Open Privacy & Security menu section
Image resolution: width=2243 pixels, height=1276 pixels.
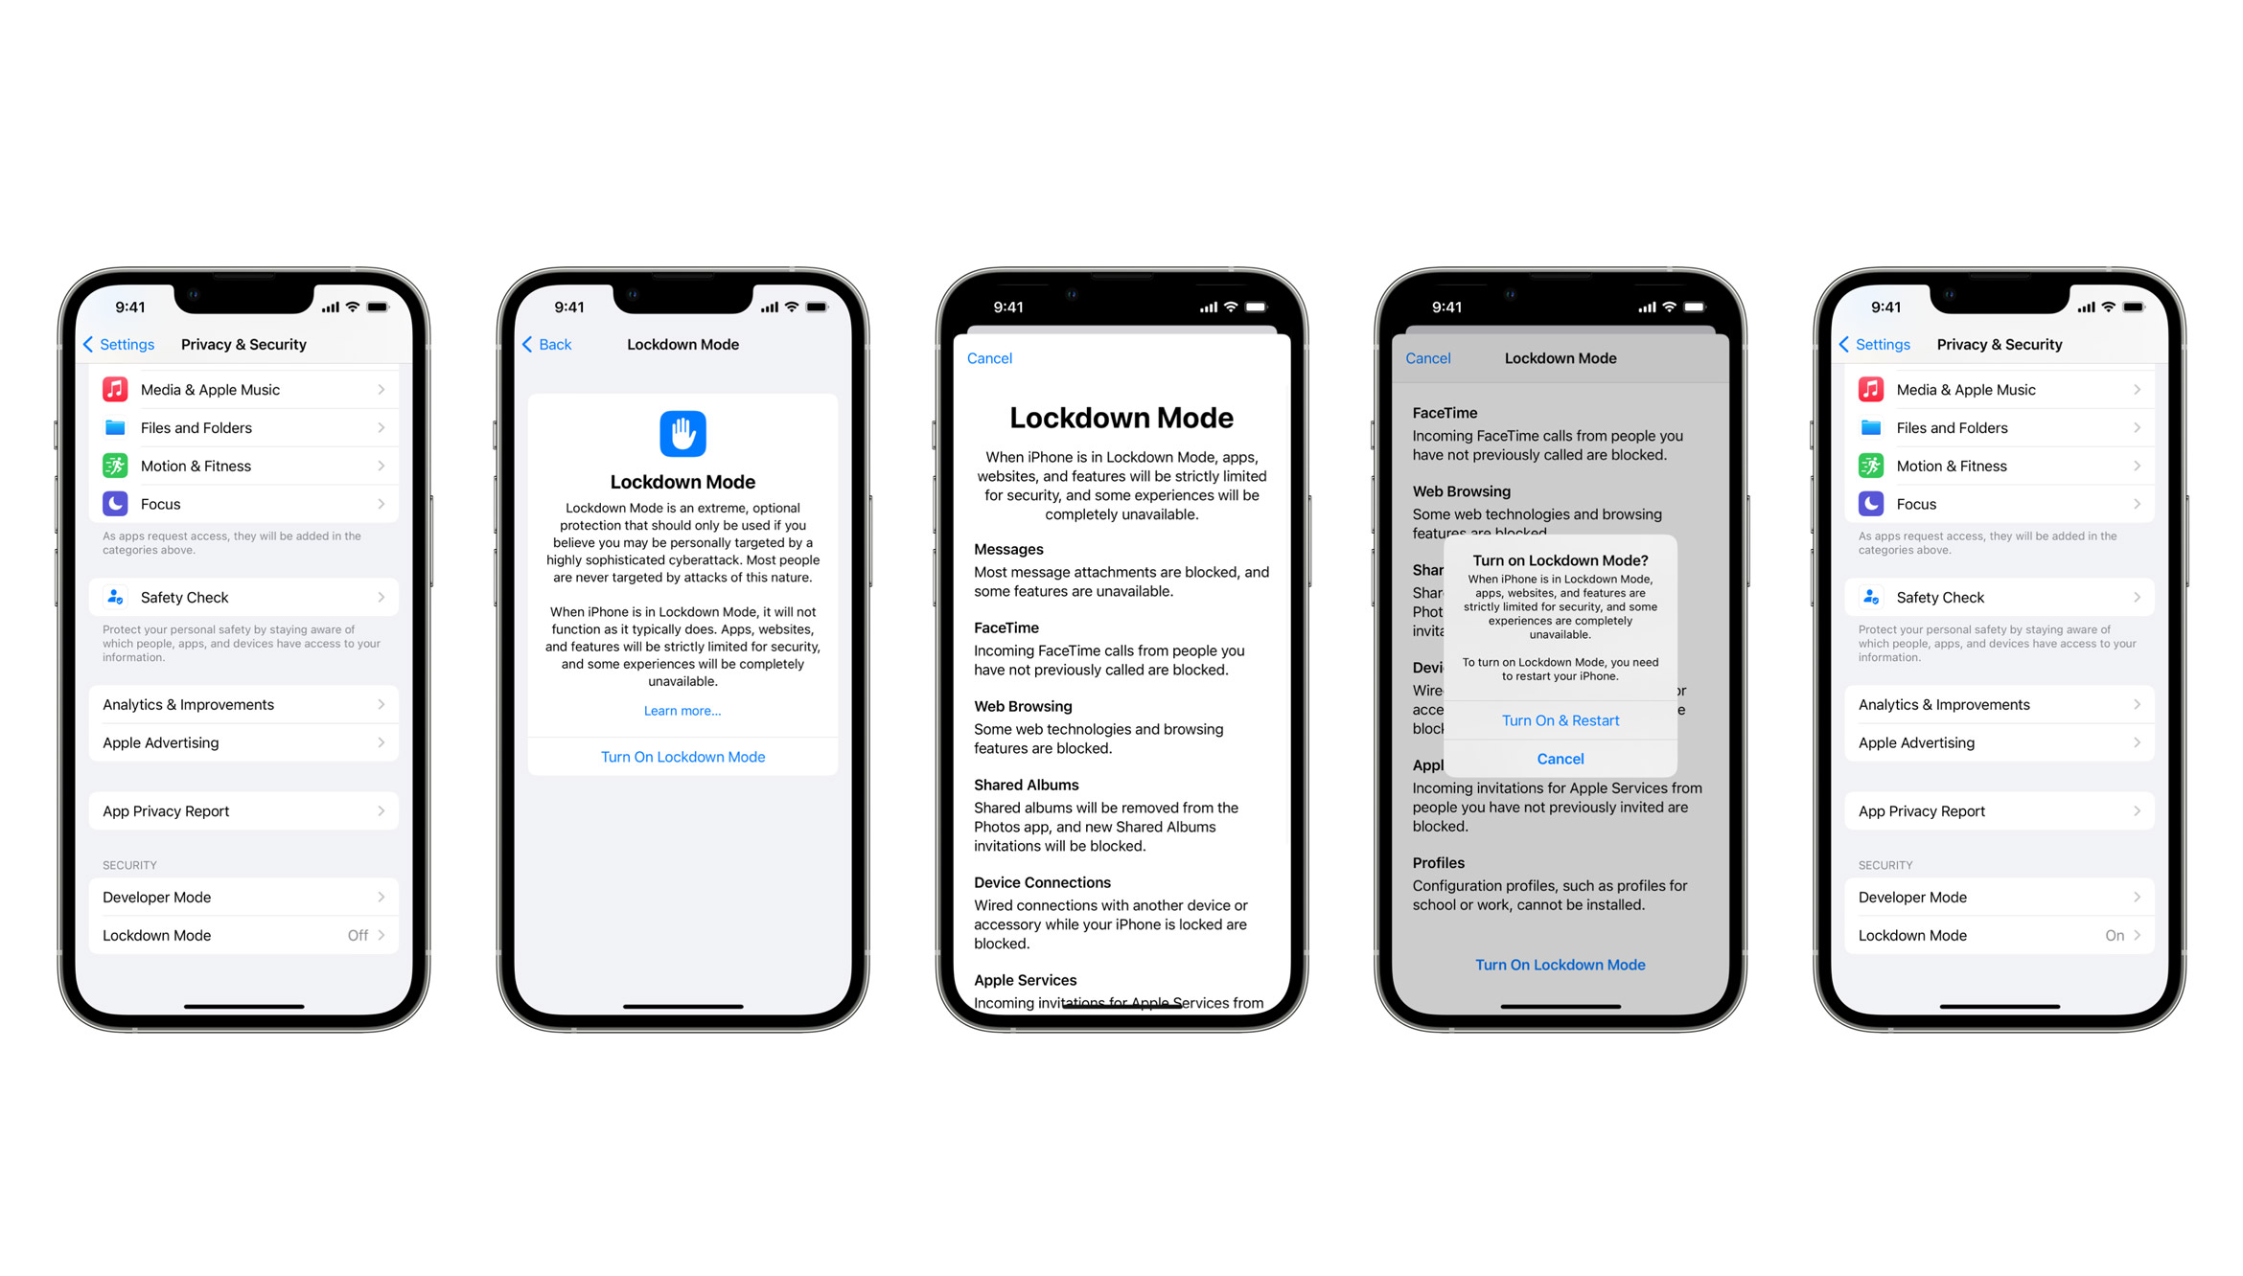pyautogui.click(x=245, y=343)
